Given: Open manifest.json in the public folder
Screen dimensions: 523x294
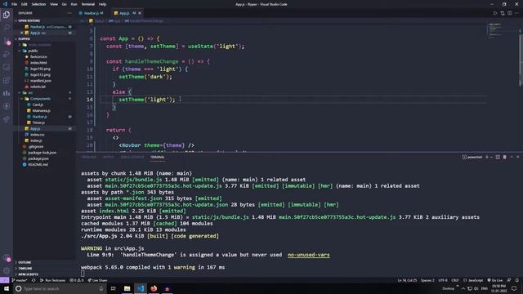Looking at the screenshot, I should coord(41,81).
